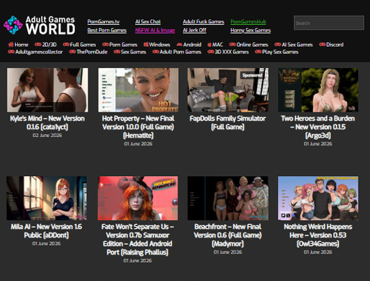Open the Fate Won't Separate Us thumbnail
Viewport: 370px width, 281px height.
pyautogui.click(x=138, y=198)
